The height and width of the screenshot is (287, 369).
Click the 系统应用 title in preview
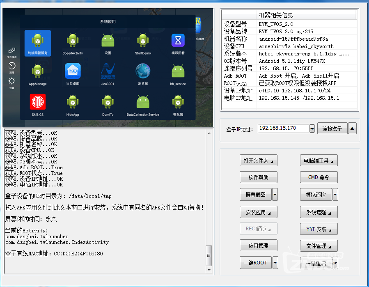click(x=108, y=21)
